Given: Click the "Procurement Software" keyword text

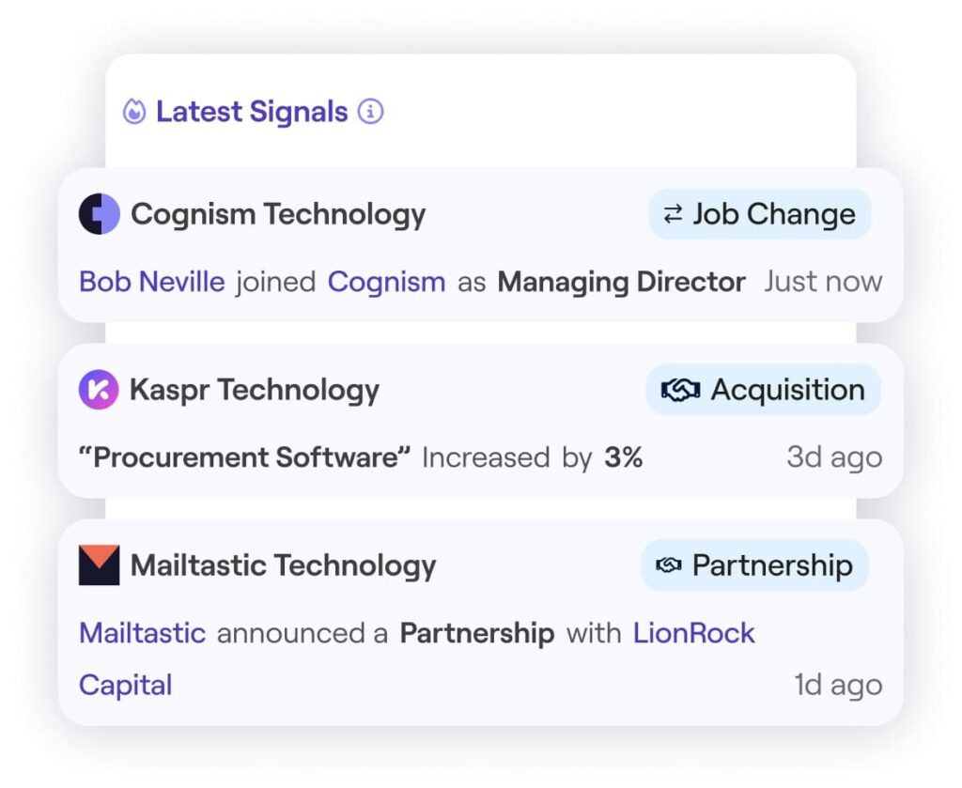Looking at the screenshot, I should coord(245,457).
